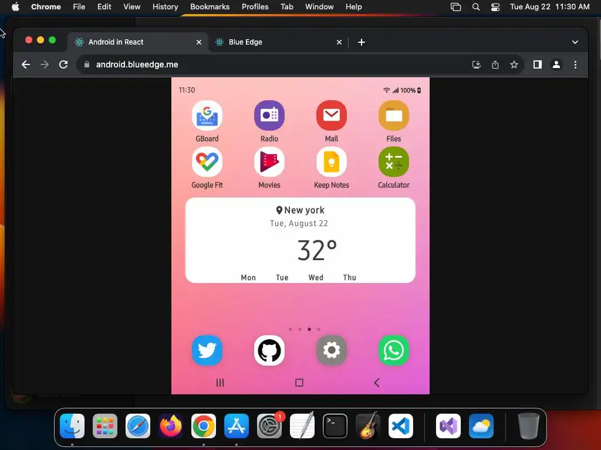Open Keep Notes app

(x=332, y=162)
